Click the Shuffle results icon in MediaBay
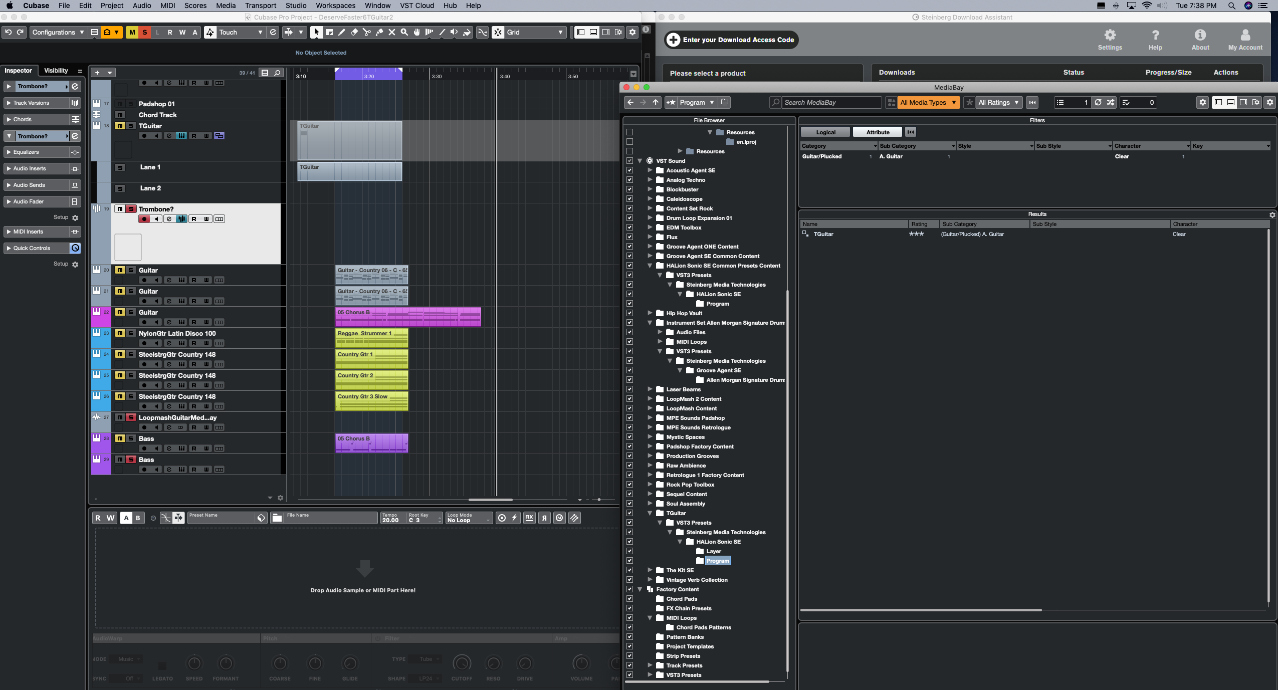Viewport: 1278px width, 690px height. (1111, 102)
